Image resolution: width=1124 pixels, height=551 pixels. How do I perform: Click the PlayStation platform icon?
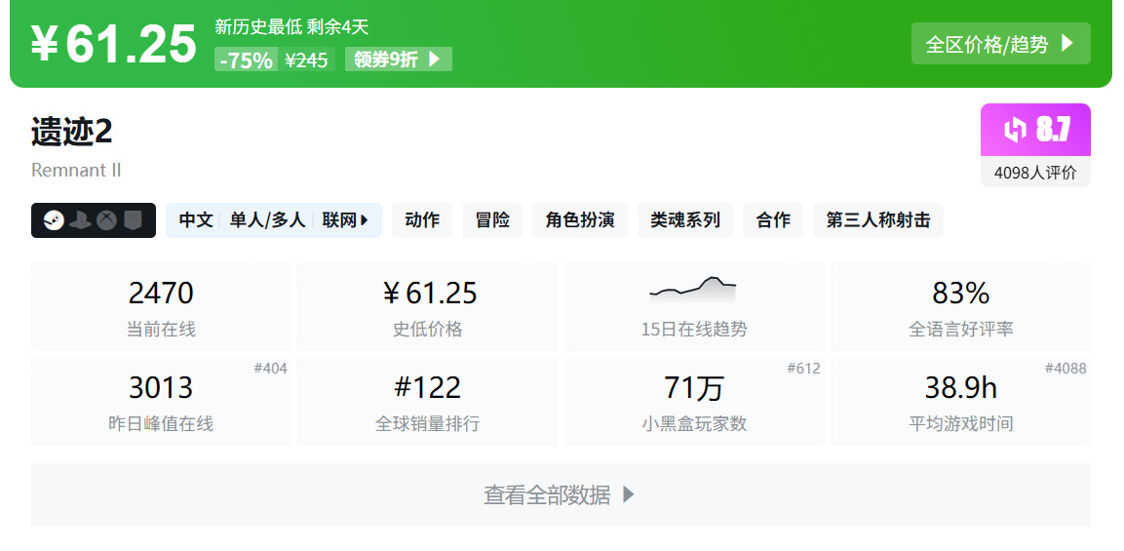(81, 220)
